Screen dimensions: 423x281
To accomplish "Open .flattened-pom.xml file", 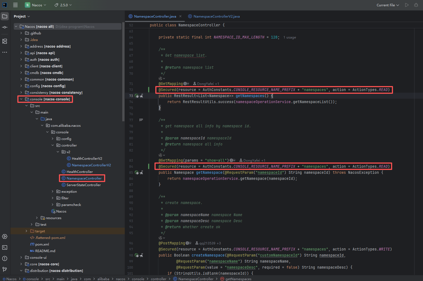I will pos(48,238).
